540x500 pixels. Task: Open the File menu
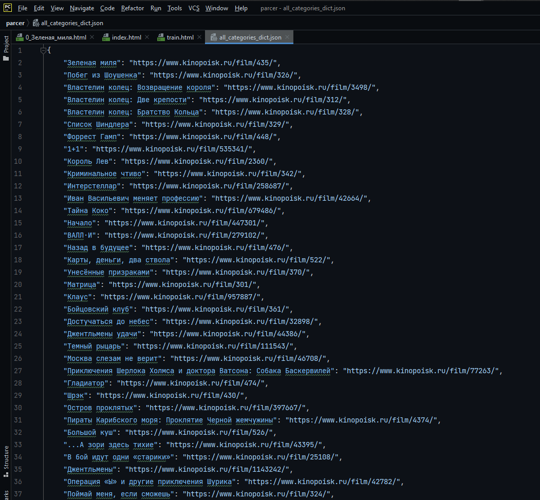(x=23, y=8)
